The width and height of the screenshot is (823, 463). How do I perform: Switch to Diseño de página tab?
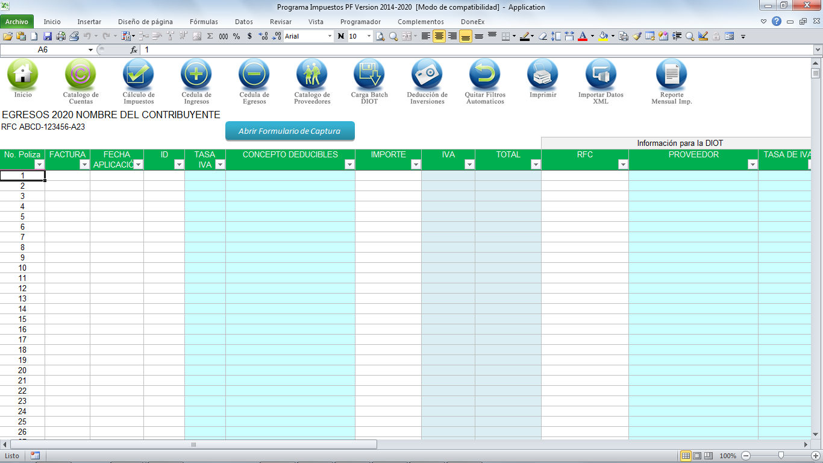coord(144,22)
